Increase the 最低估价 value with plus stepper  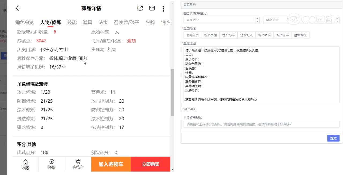coord(257,19)
